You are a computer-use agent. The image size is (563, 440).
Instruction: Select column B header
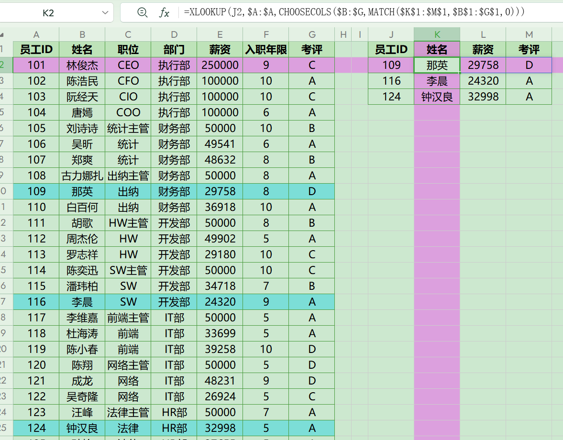(82, 35)
